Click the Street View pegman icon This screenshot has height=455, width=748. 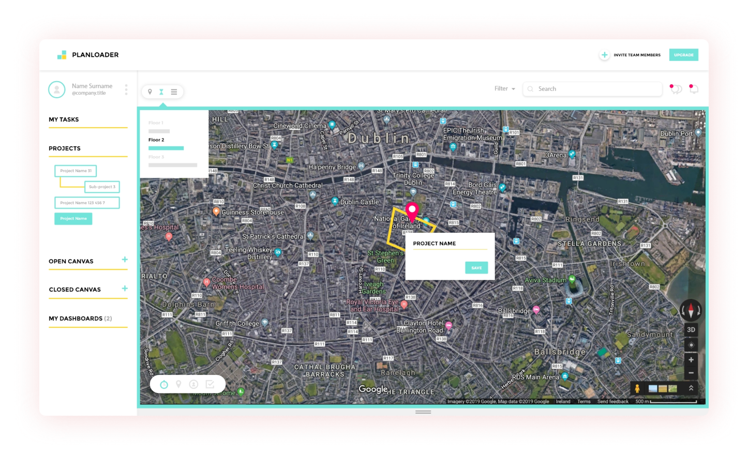(637, 388)
